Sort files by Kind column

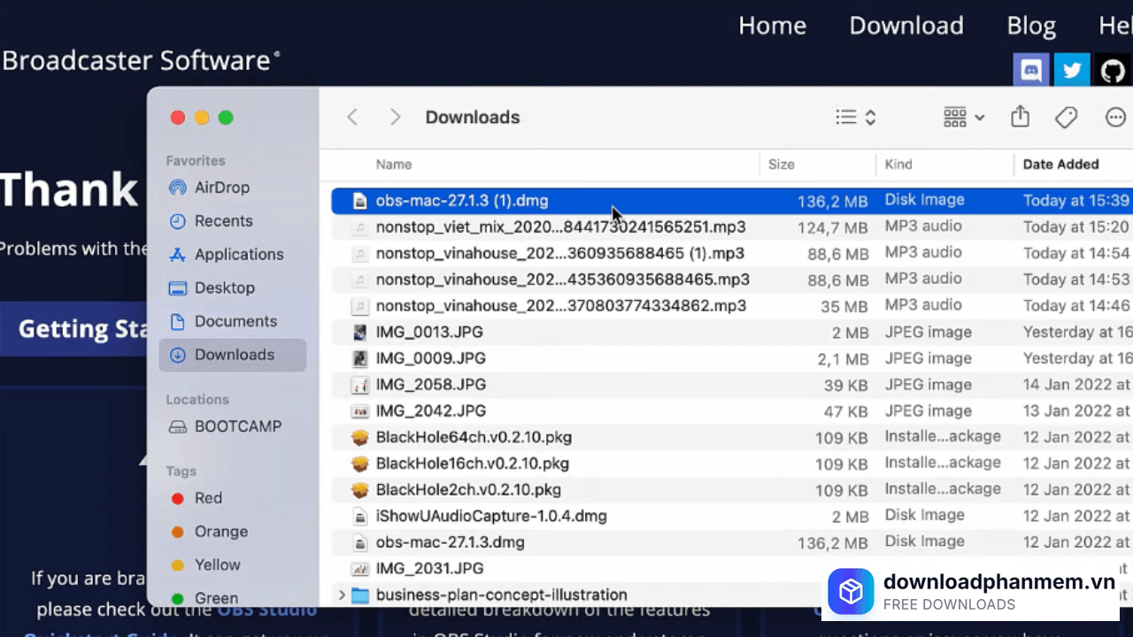898,165
